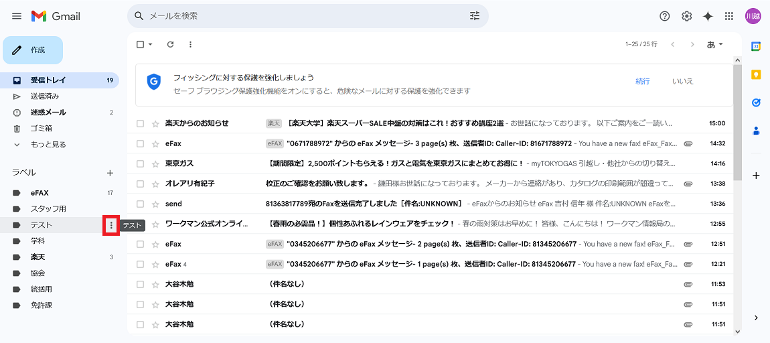This screenshot has width=770, height=343.
Task: Check the box for 東京ガス email
Action: click(140, 163)
